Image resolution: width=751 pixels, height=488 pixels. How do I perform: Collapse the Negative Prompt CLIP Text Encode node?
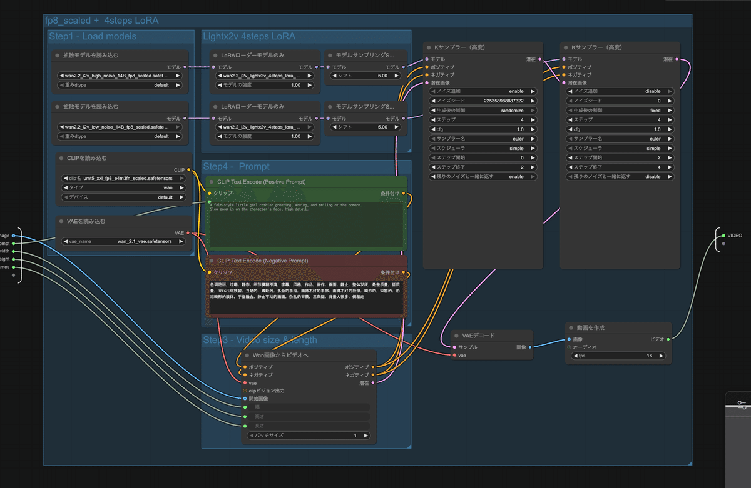(211, 261)
